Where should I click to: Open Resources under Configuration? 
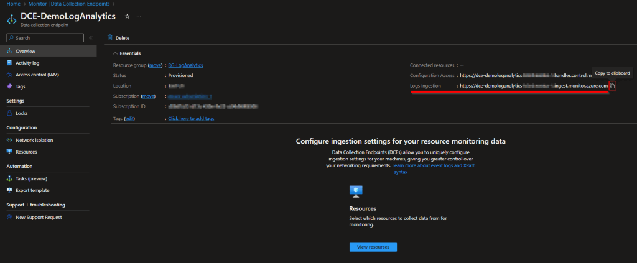(x=26, y=152)
